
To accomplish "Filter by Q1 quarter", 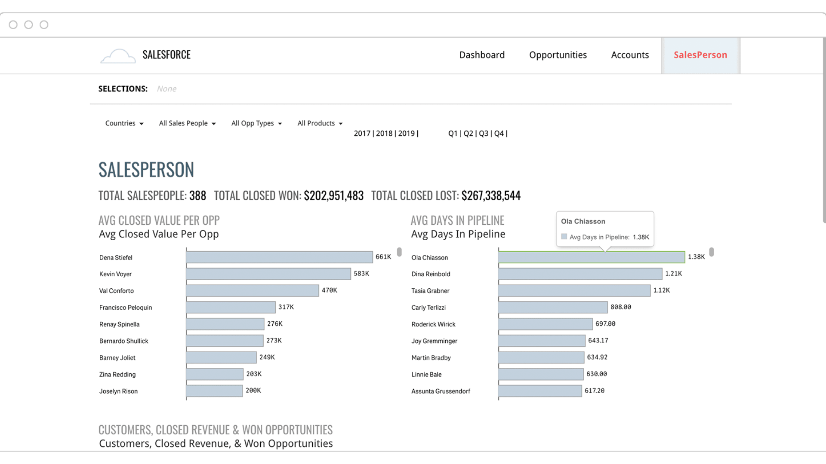I will click(453, 134).
